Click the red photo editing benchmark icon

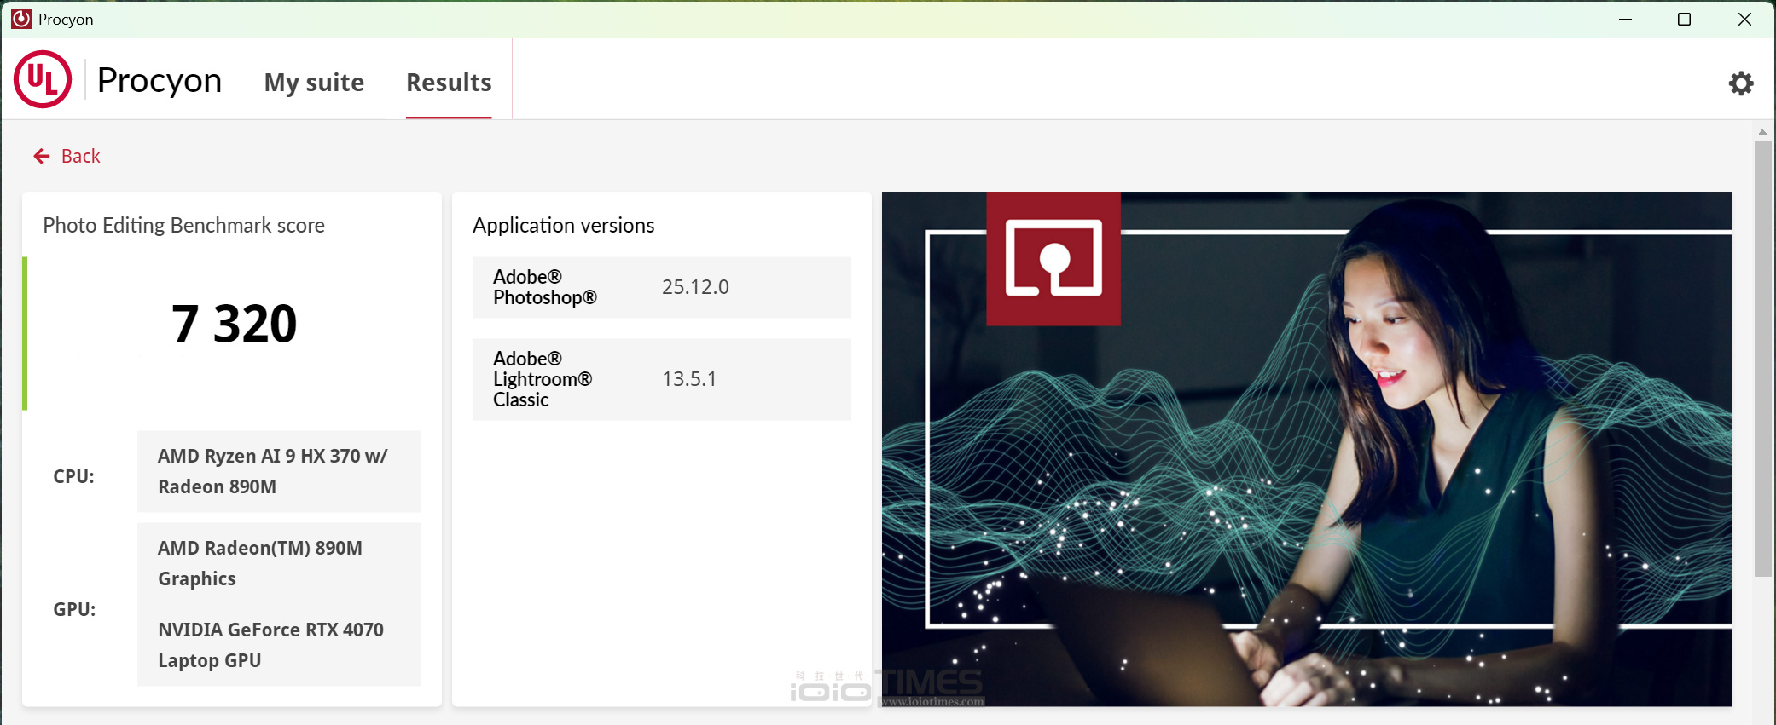pyautogui.click(x=1053, y=258)
